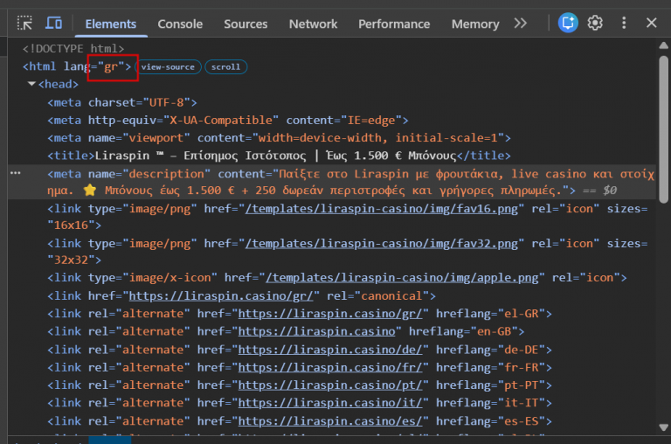Open the fav32.png href link
The height and width of the screenshot is (444, 671).
coord(381,244)
